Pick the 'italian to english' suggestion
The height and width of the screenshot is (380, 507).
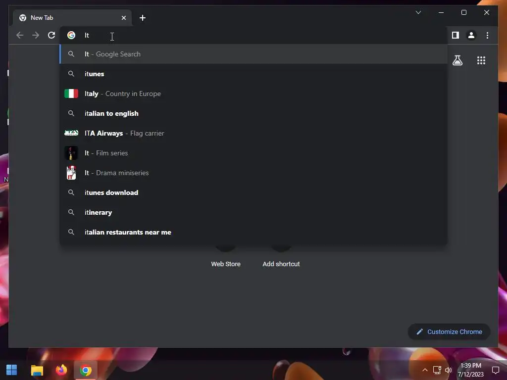click(253, 113)
